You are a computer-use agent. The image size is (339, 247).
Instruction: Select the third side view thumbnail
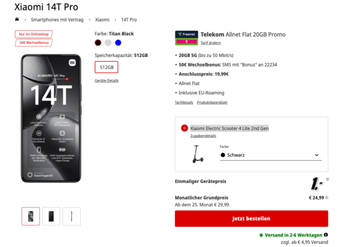point(72,216)
